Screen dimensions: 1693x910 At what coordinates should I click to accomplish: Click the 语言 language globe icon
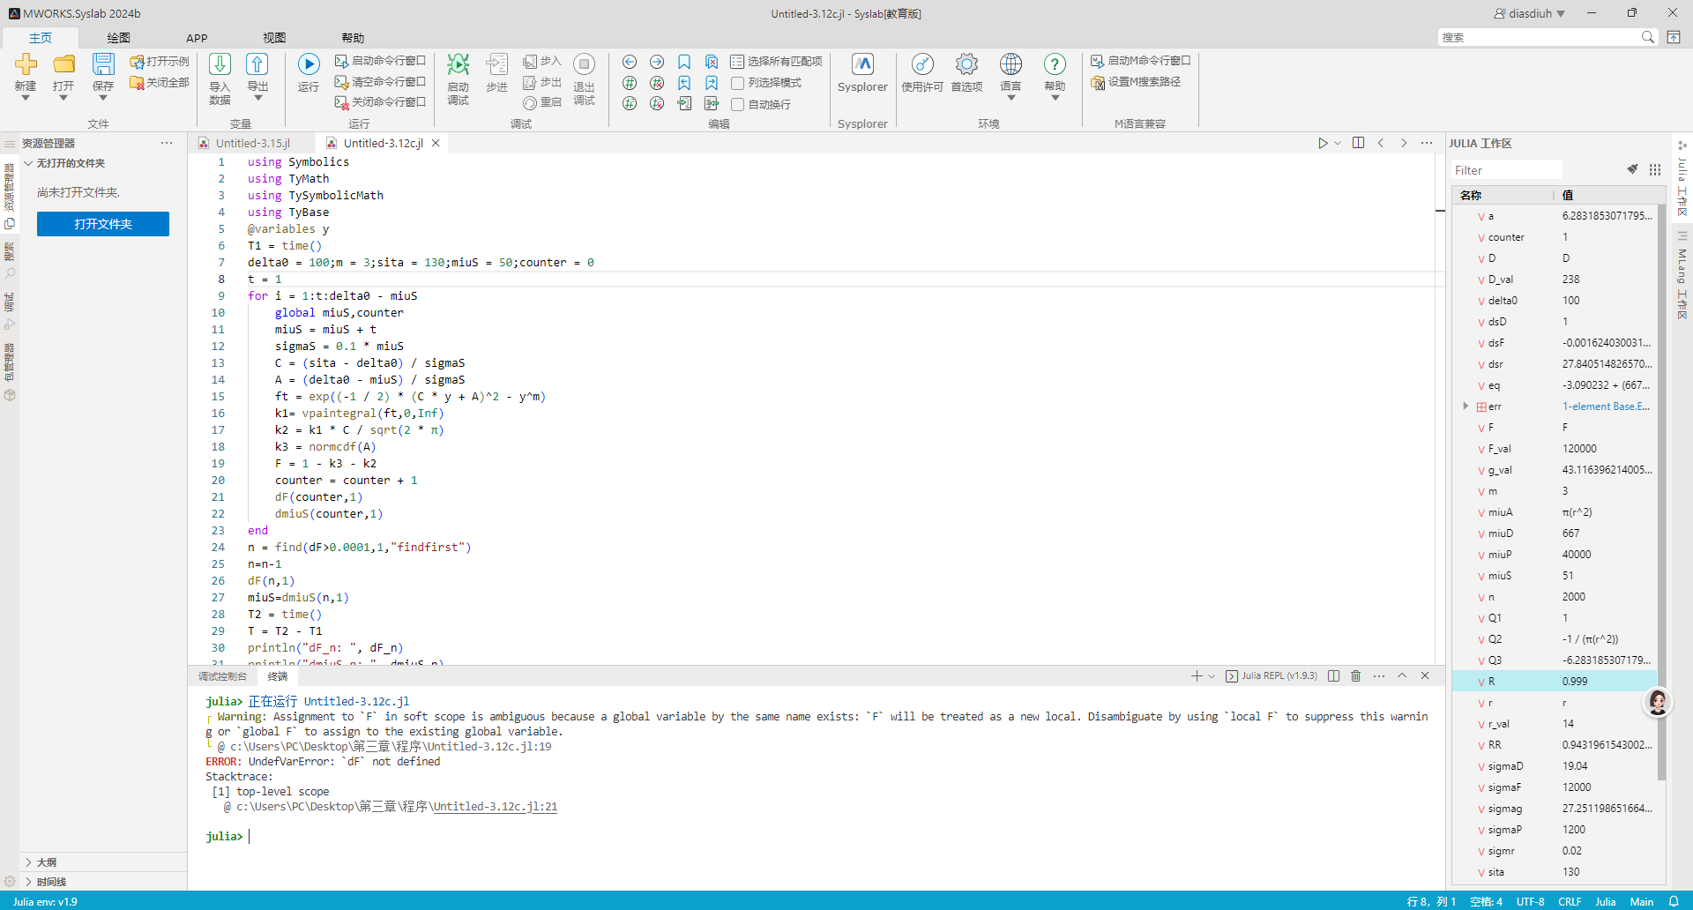pyautogui.click(x=1011, y=64)
